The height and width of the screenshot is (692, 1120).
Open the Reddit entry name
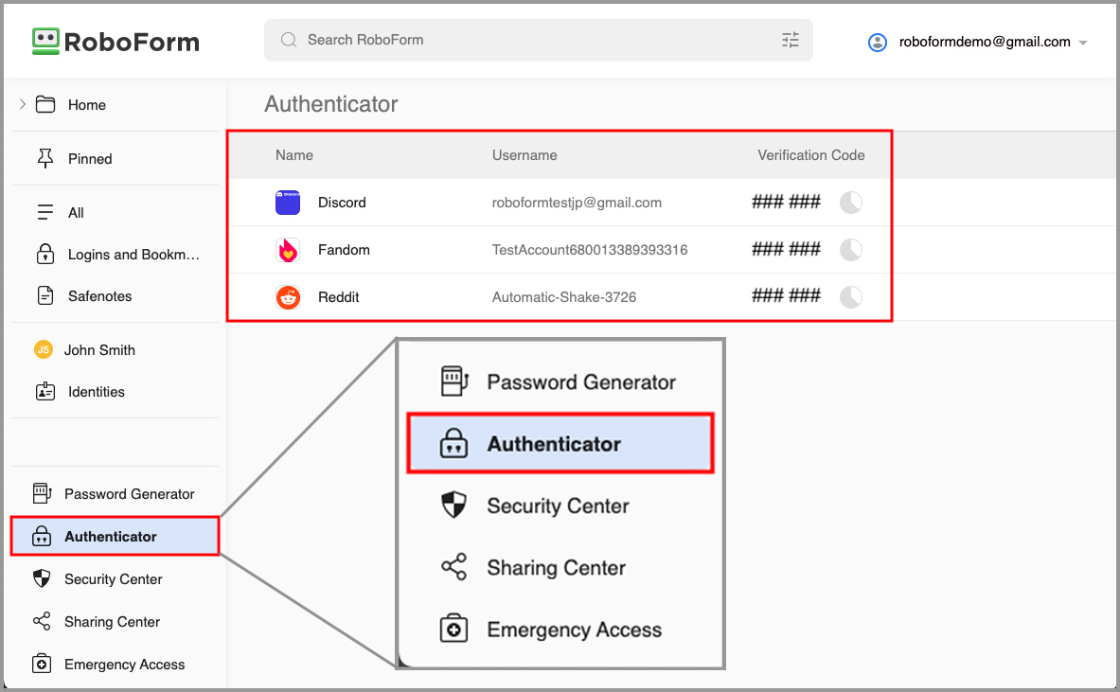tap(339, 297)
